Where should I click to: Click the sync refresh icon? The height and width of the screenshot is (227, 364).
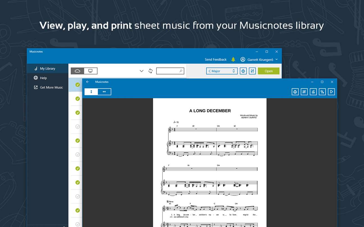point(151,71)
